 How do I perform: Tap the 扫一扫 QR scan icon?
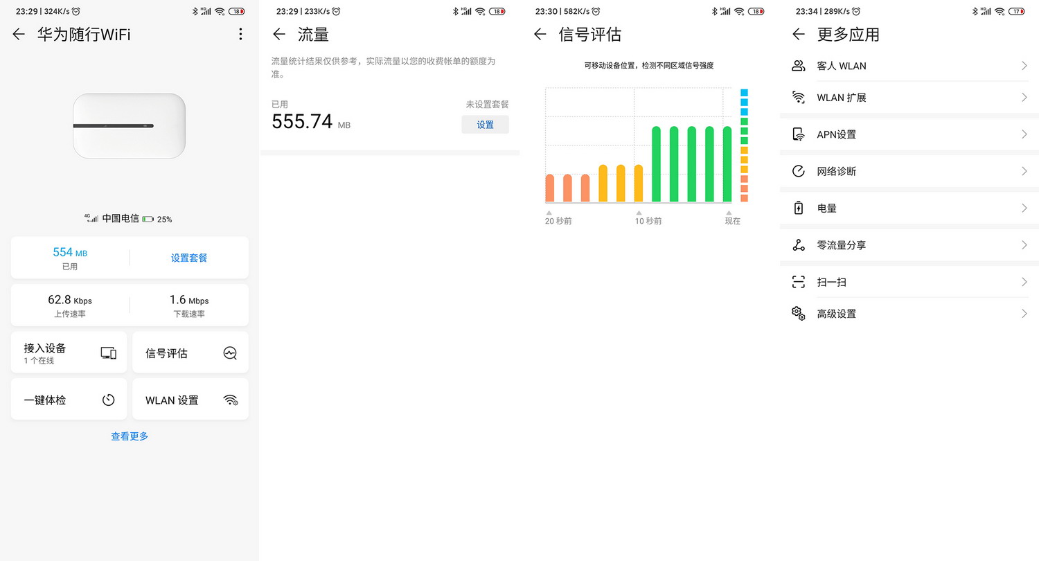(x=798, y=281)
